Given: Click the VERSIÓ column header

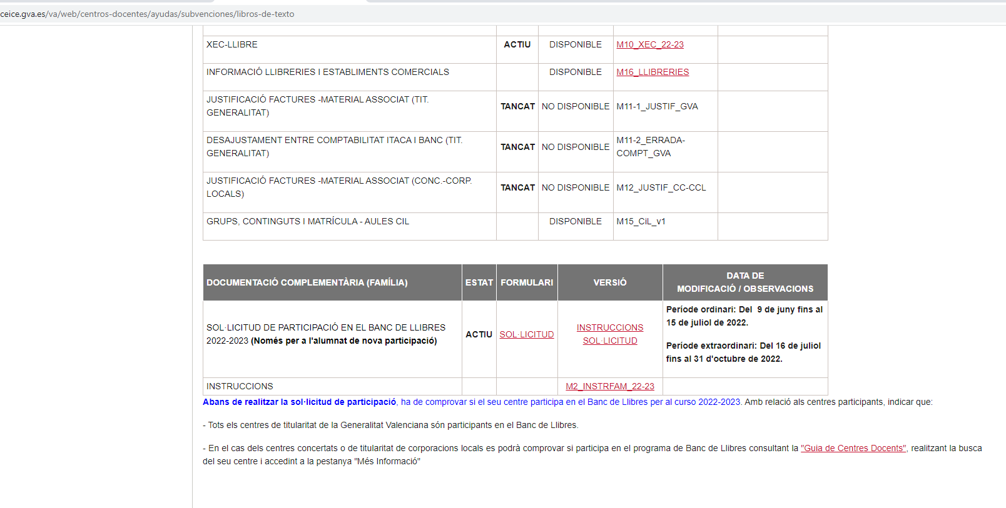Looking at the screenshot, I should click(x=609, y=282).
